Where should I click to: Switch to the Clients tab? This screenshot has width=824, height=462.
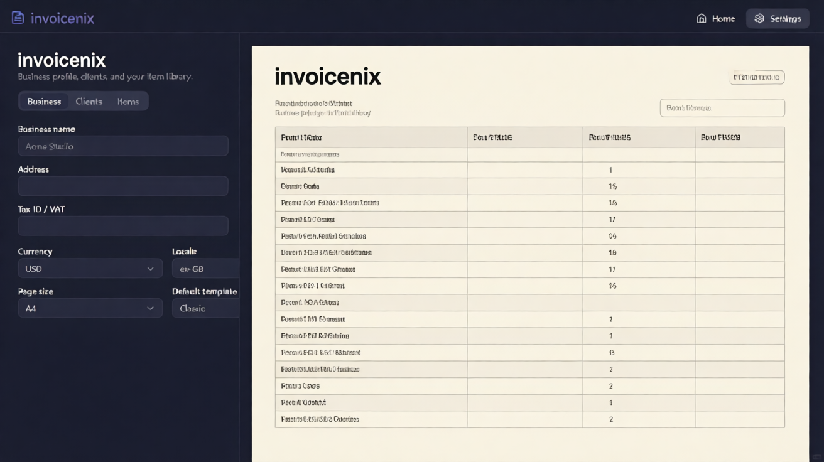(x=89, y=101)
